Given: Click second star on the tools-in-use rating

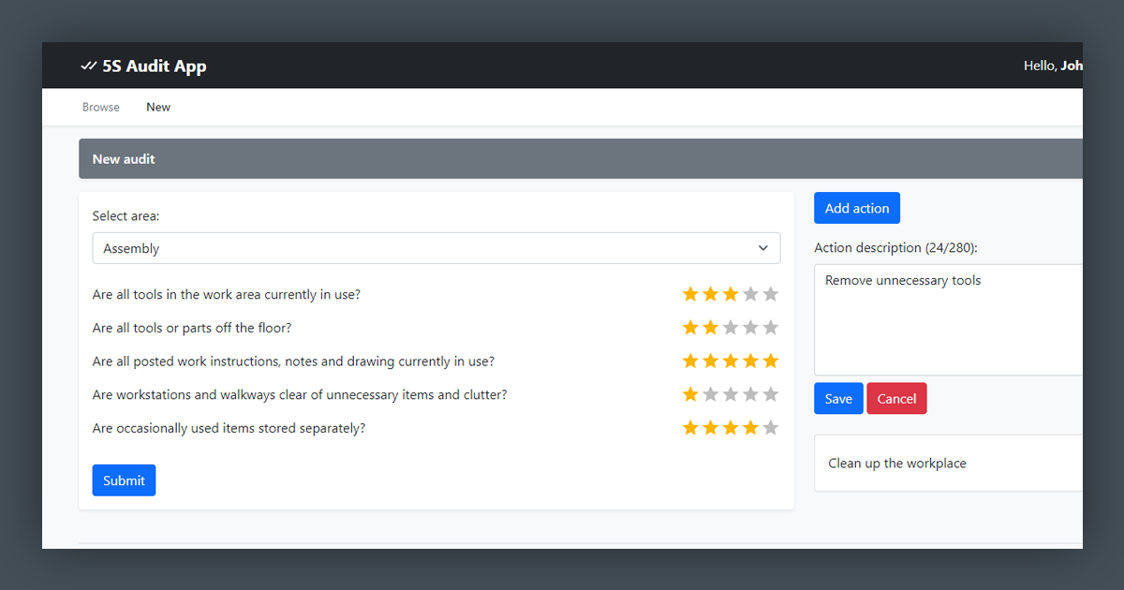Looking at the screenshot, I should pyautogui.click(x=711, y=293).
